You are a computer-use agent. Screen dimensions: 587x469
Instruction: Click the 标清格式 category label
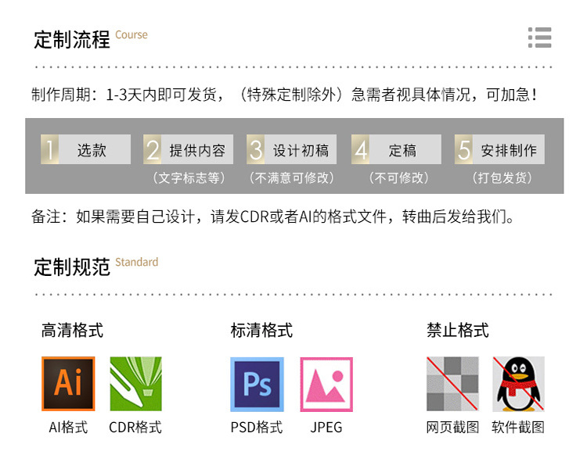pos(261,330)
